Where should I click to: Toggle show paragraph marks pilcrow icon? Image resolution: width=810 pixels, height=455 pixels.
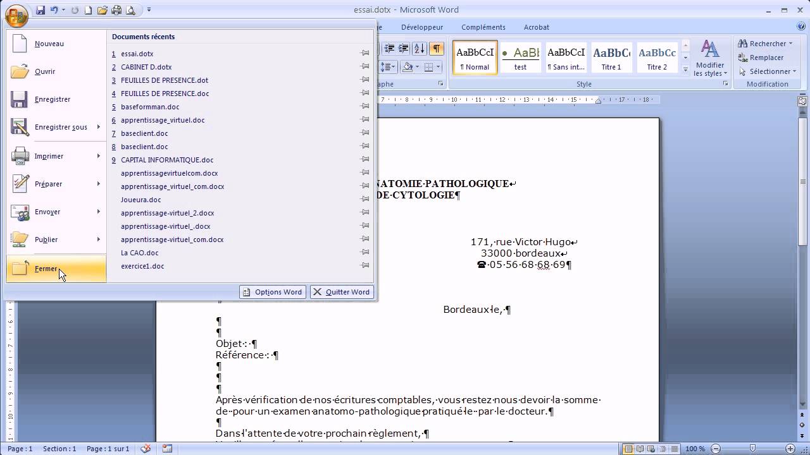point(437,49)
